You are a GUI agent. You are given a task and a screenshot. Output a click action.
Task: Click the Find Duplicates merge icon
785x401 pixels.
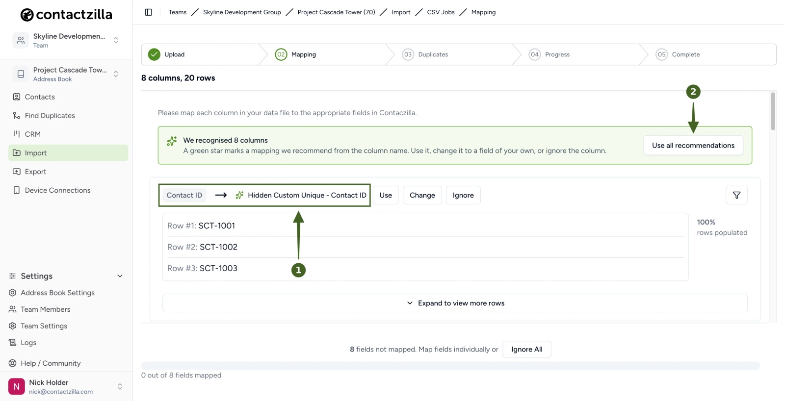pos(17,116)
